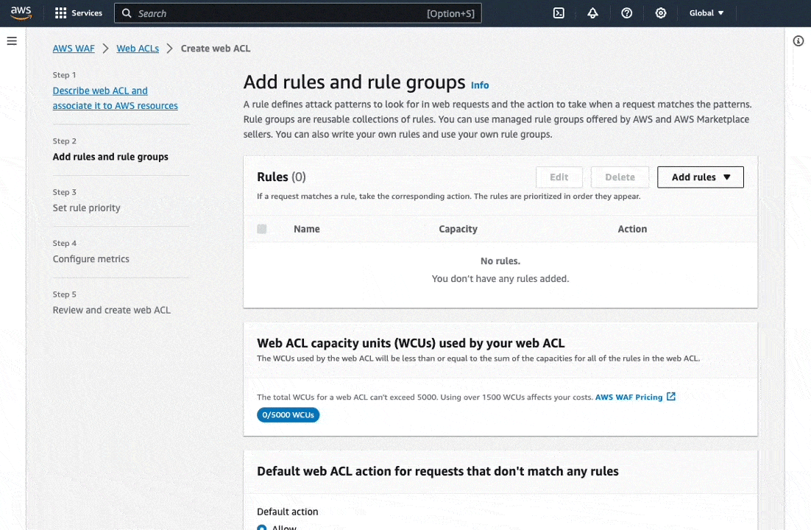The image size is (811, 530).
Task: Open the CloudShell terminal icon
Action: tap(559, 13)
